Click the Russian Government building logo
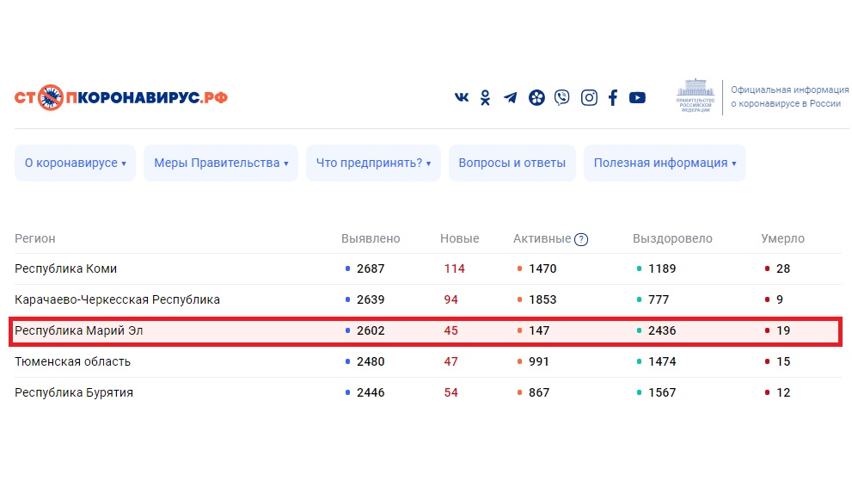The image size is (852, 481). click(x=693, y=96)
